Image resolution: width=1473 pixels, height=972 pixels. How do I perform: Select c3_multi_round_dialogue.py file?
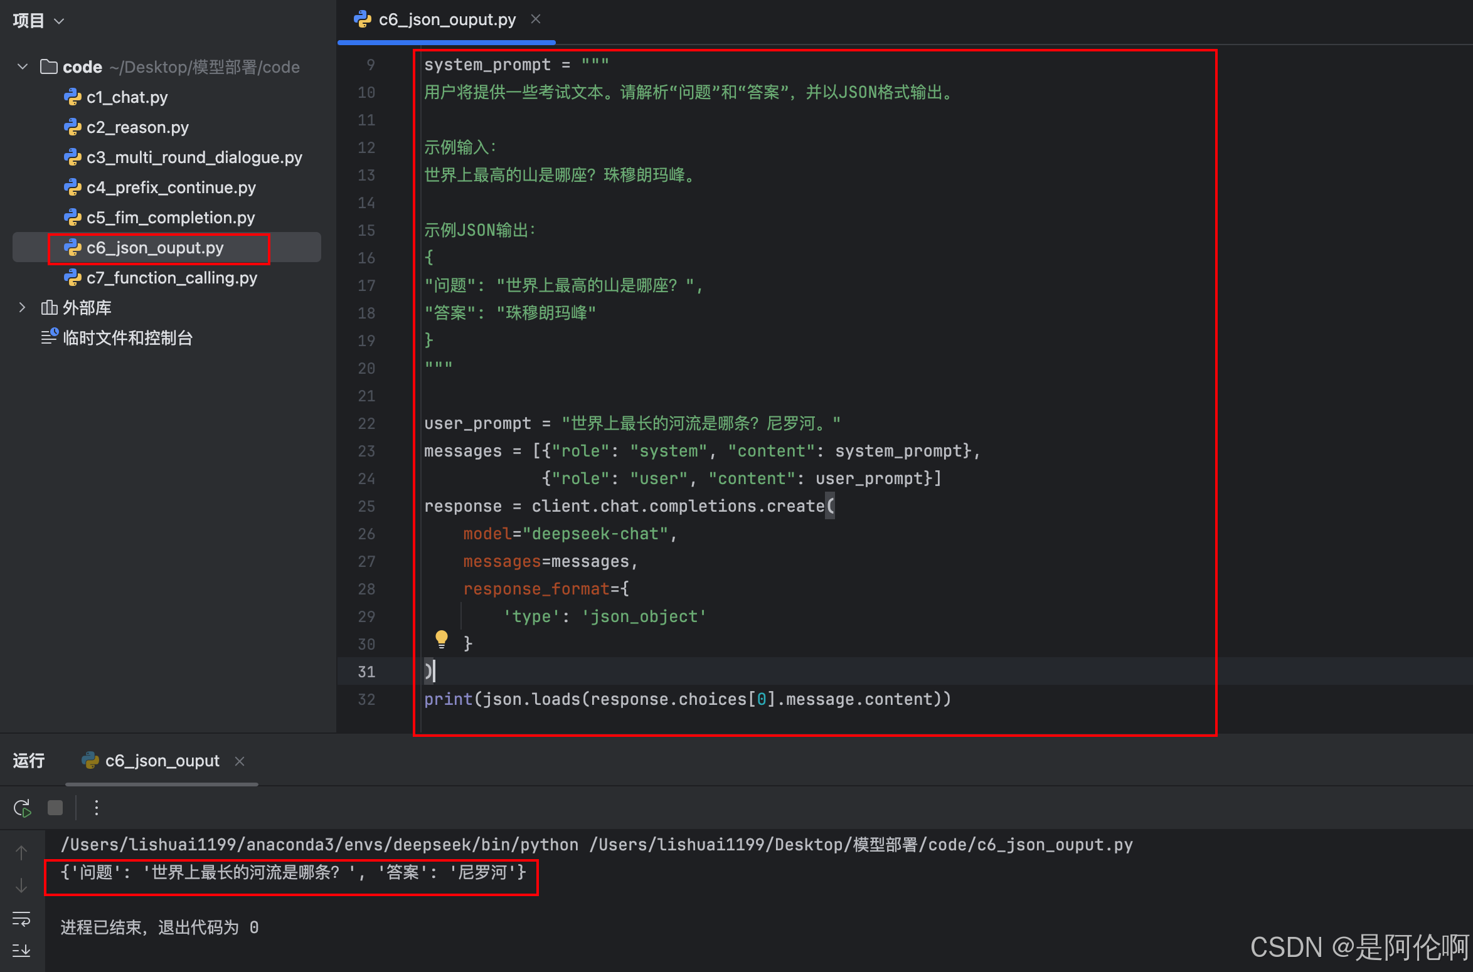coord(194,157)
